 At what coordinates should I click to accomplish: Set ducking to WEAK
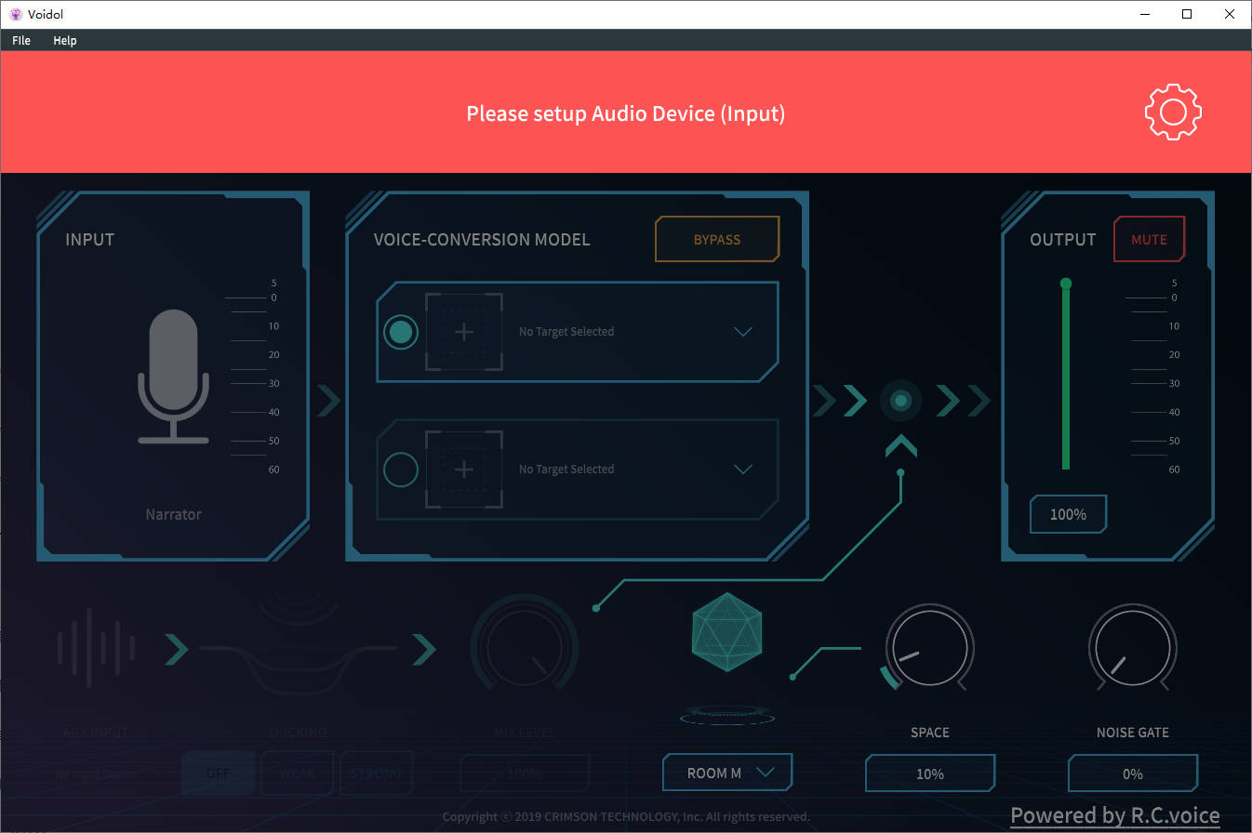coord(298,773)
